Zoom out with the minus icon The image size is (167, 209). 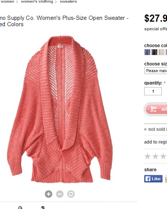[60, 194]
